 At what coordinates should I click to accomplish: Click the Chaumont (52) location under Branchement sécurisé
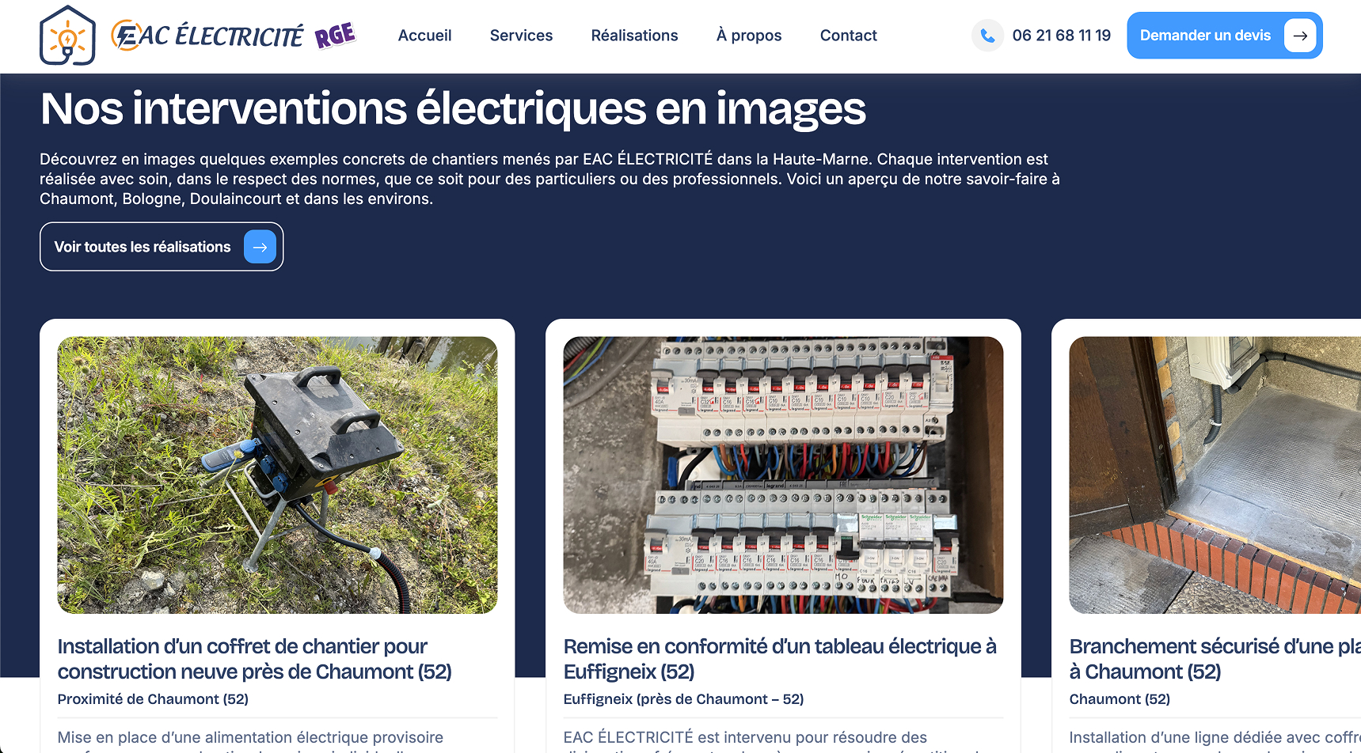[1120, 699]
